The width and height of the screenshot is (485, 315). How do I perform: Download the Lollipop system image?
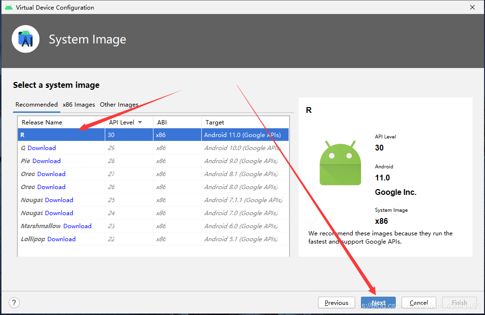pyautogui.click(x=61, y=239)
